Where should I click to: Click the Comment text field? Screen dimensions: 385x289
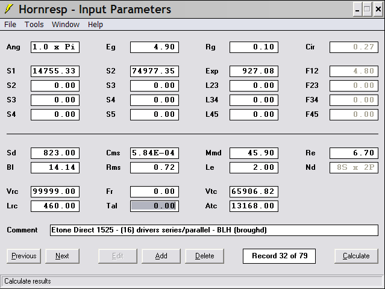tap(214, 230)
